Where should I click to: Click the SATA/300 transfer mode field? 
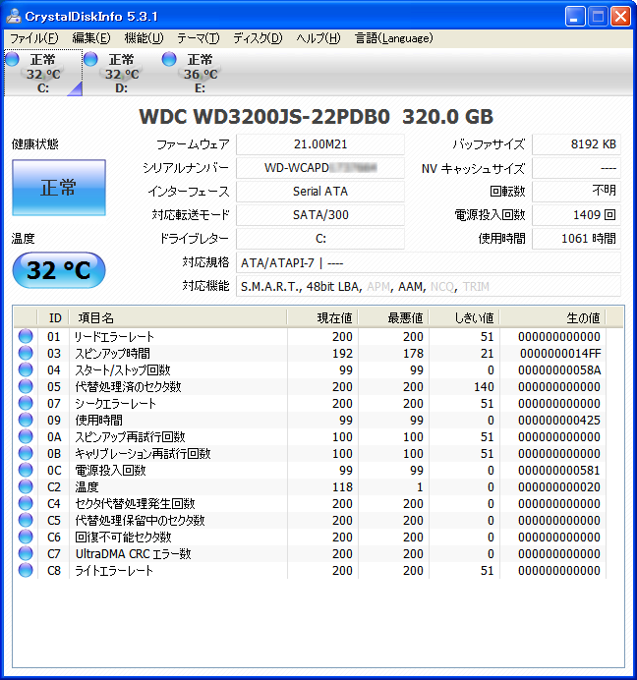tap(320, 215)
